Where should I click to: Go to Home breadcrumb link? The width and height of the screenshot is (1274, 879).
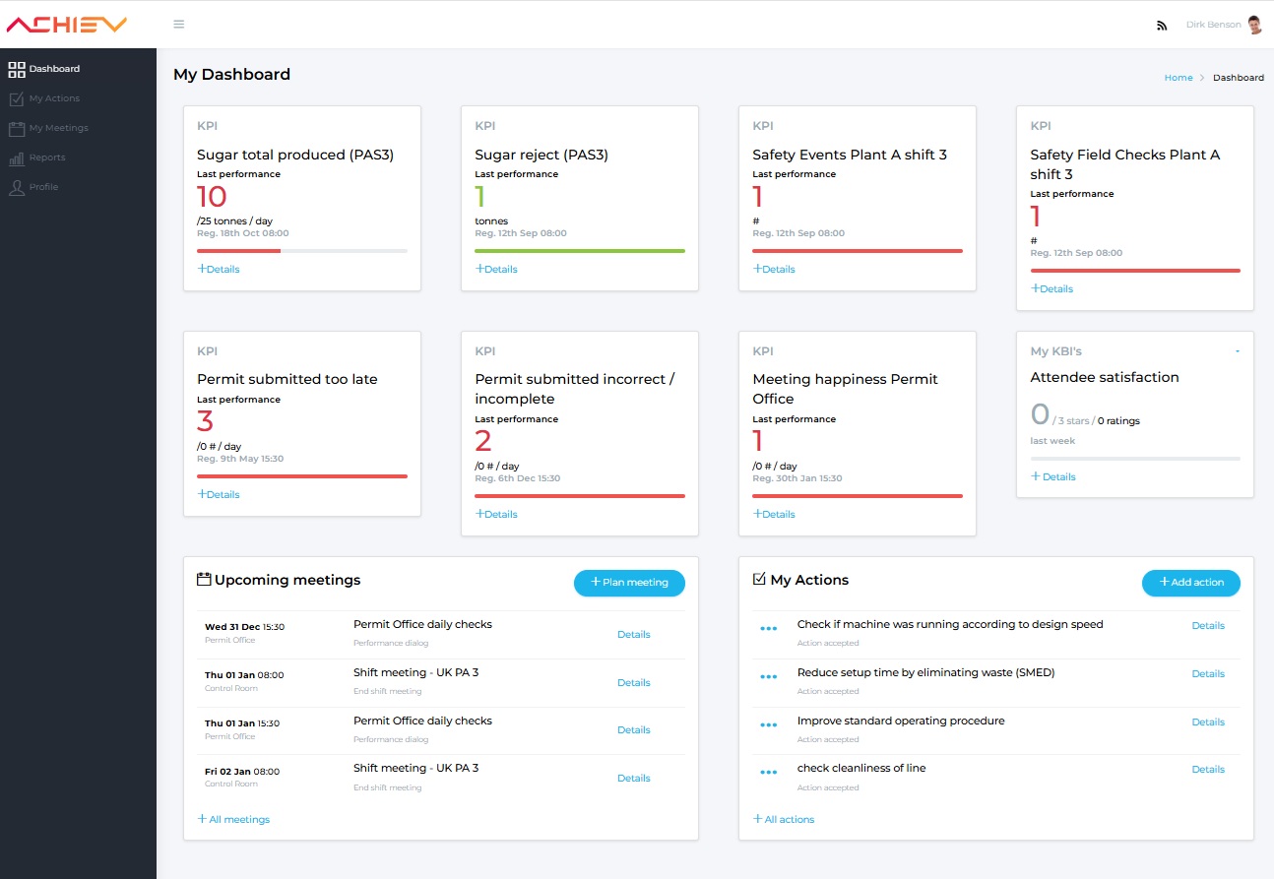[1178, 78]
